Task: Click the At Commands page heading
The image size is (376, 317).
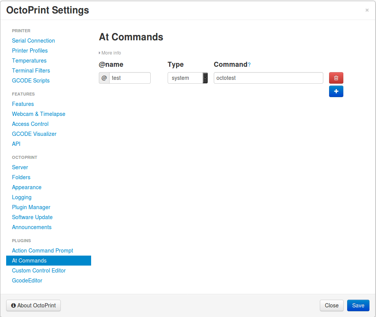Action: [x=131, y=37]
